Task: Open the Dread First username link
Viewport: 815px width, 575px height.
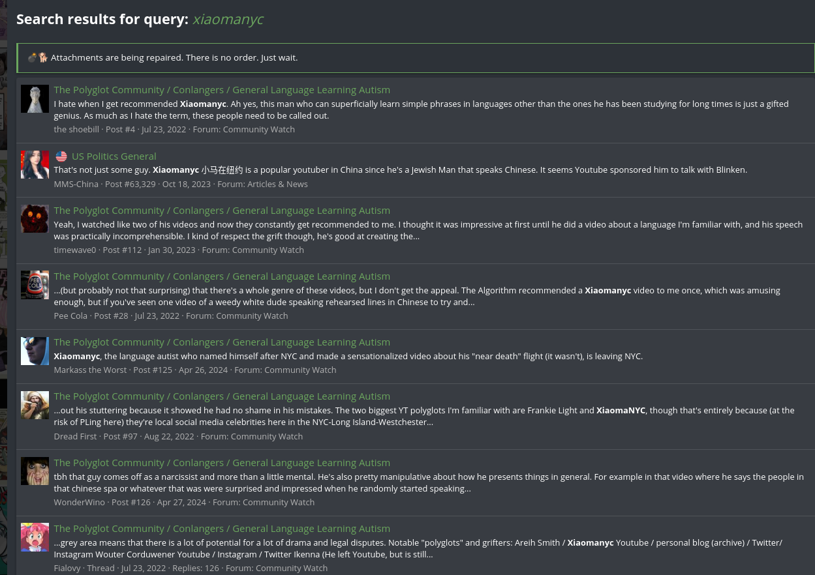Action: pos(75,437)
